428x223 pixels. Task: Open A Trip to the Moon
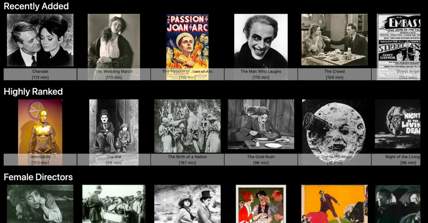tap(333, 126)
